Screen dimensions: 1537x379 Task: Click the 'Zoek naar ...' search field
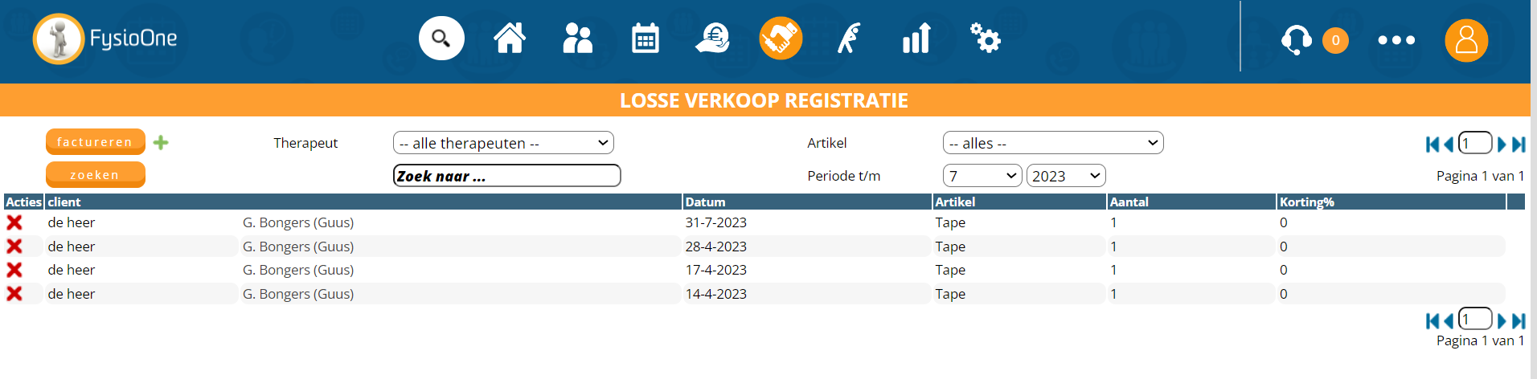(506, 176)
